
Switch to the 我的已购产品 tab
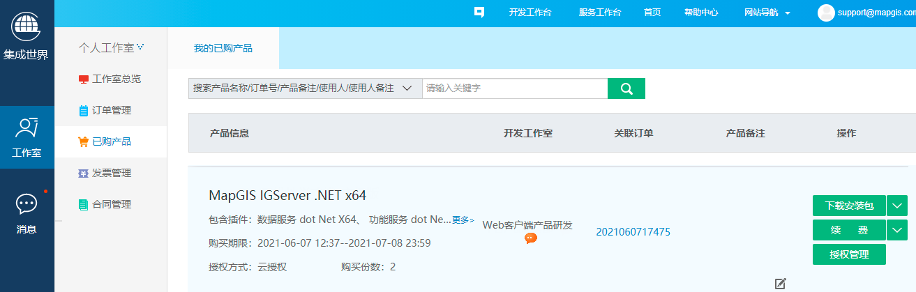(223, 48)
